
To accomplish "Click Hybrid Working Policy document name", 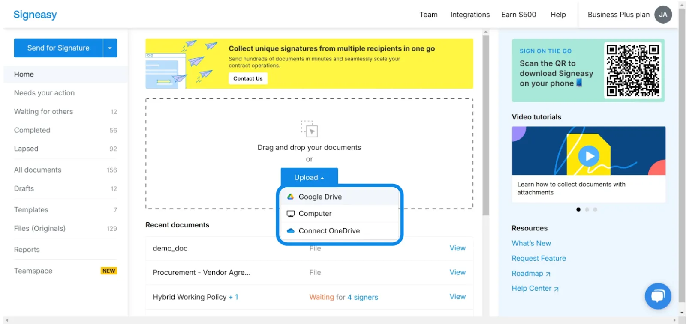I will [x=190, y=297].
